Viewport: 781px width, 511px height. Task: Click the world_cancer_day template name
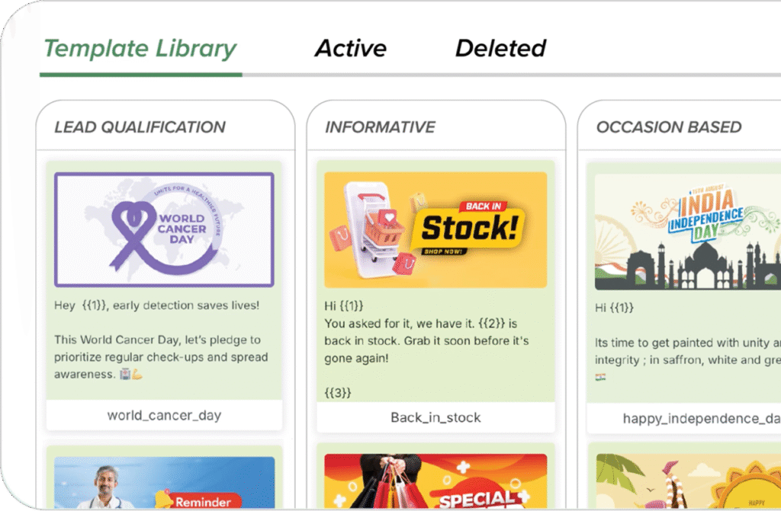pos(164,416)
